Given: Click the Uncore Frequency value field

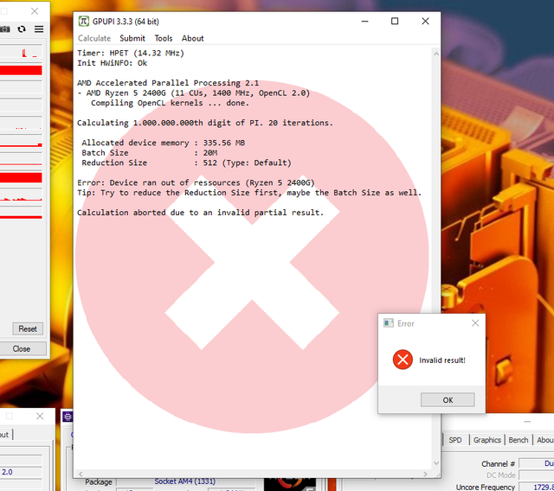Looking at the screenshot, I should [536, 488].
